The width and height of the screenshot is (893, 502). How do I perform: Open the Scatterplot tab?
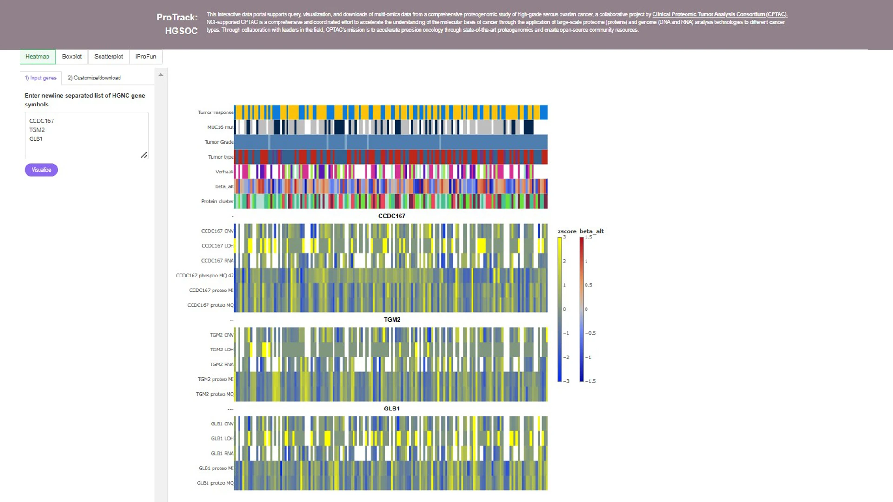[x=108, y=56]
